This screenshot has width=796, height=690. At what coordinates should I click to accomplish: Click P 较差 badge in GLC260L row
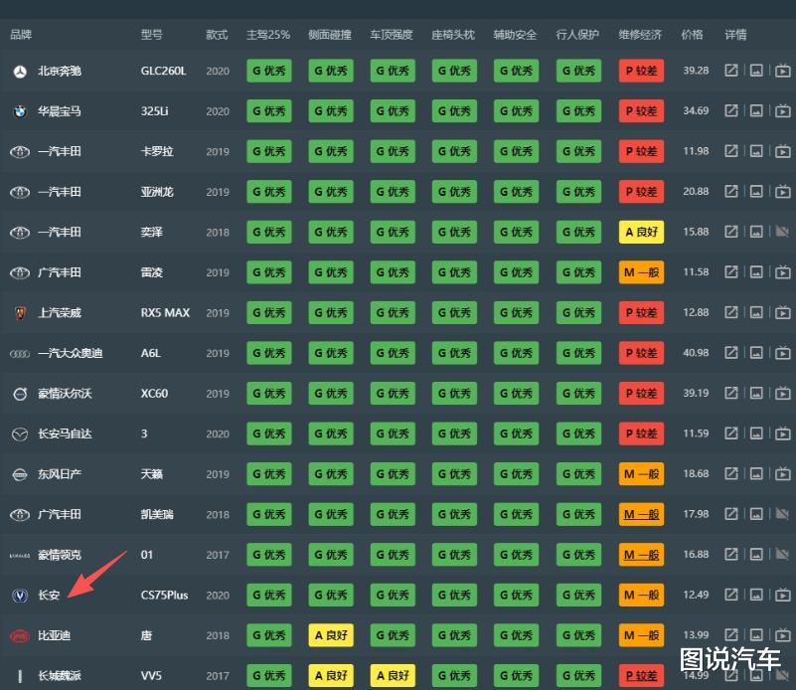(641, 71)
